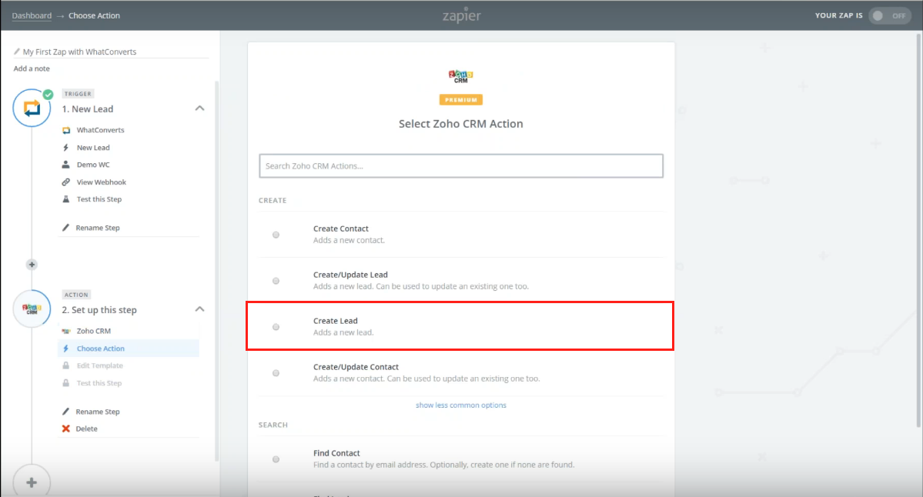The image size is (923, 497).
Task: Click Delete for the action step
Action: (x=86, y=429)
